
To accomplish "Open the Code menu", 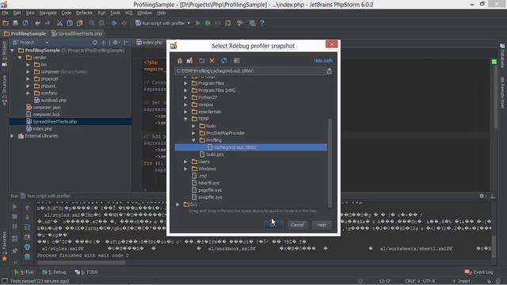I will (67, 13).
